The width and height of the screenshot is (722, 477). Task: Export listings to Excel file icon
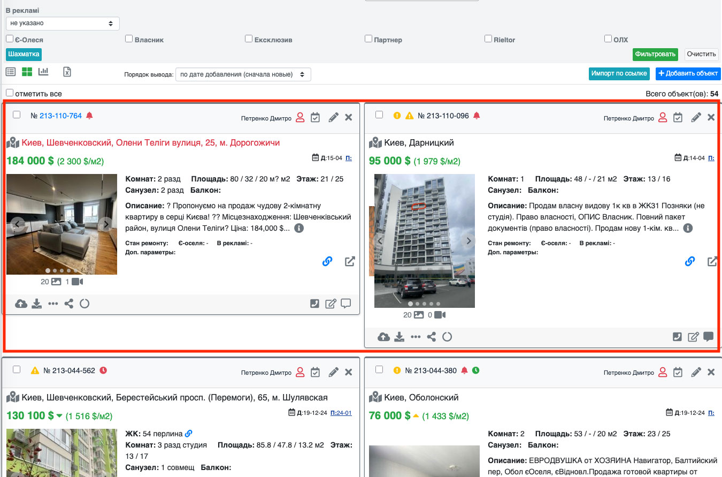tap(67, 72)
